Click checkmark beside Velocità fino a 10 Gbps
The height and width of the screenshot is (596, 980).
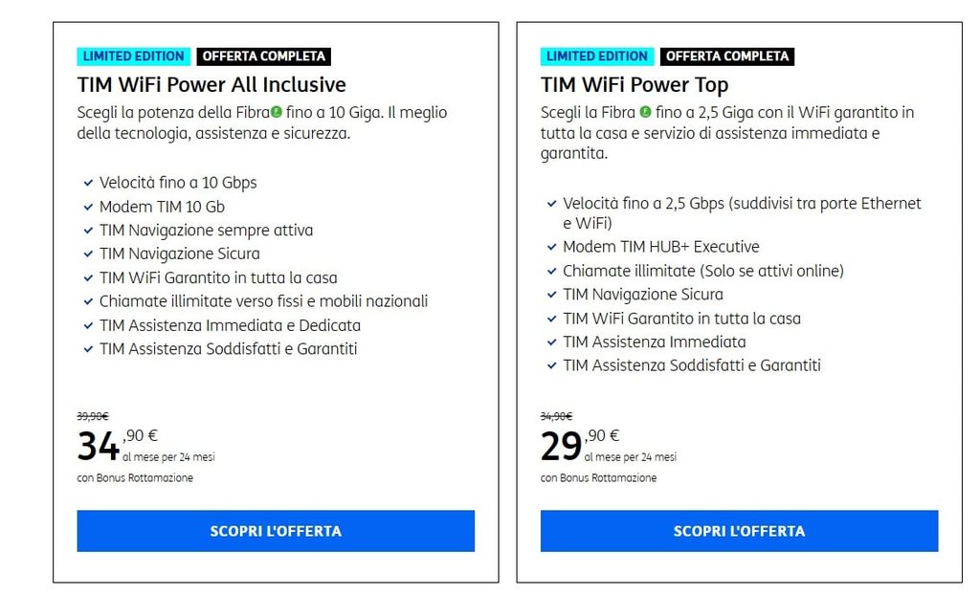coord(88,183)
